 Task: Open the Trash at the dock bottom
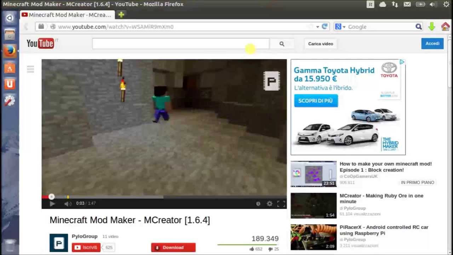click(10, 245)
